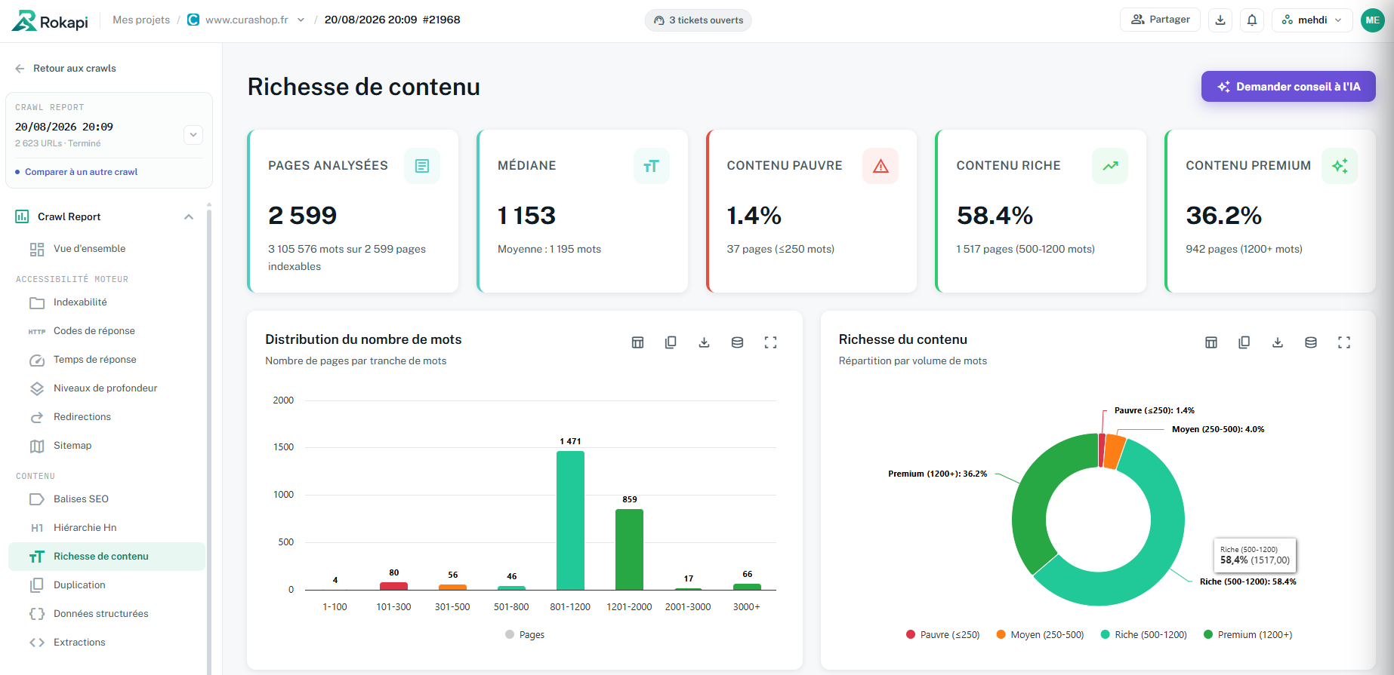Screen dimensions: 1394x675
Task: Copy the word distribution chart
Action: pyautogui.click(x=671, y=342)
